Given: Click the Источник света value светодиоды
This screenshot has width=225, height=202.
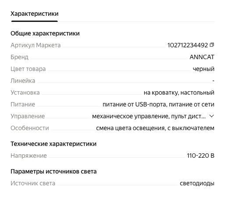Looking at the screenshot, I should coord(197,183).
